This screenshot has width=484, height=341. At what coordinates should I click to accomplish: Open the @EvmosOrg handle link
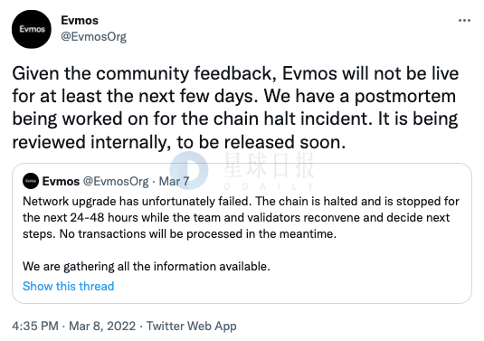(x=93, y=36)
